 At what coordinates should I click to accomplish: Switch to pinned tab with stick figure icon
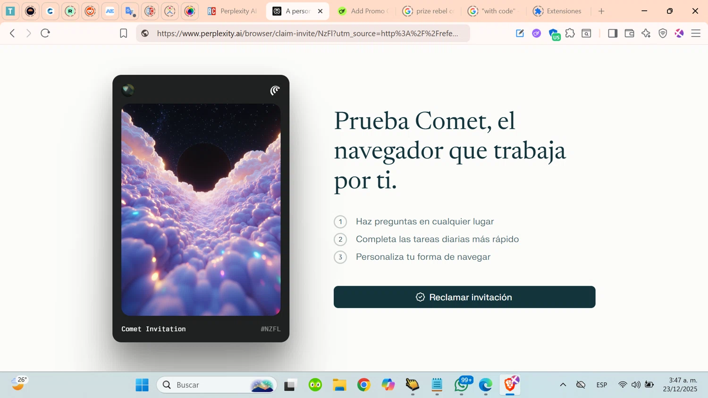[170, 11]
